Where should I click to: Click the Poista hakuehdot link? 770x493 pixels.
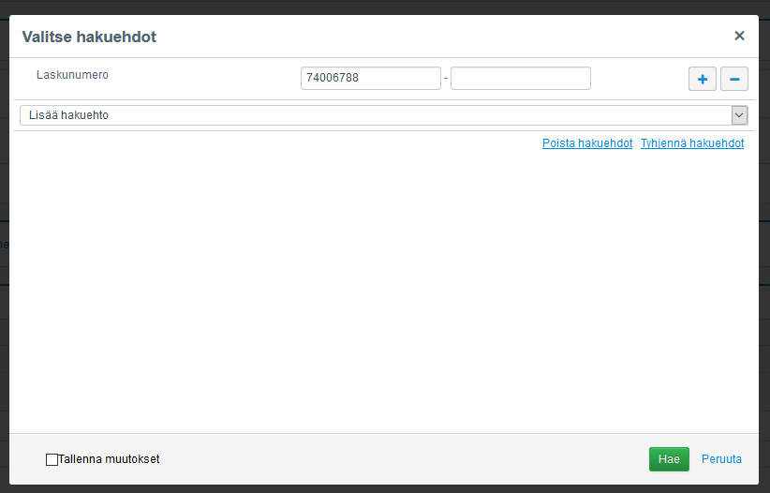click(x=587, y=143)
